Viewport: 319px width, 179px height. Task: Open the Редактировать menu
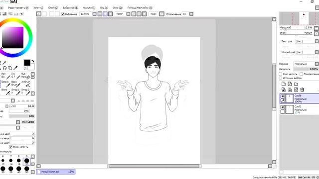(18, 8)
